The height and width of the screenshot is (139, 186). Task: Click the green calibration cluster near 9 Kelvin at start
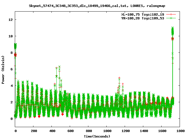click(x=15, y=46)
